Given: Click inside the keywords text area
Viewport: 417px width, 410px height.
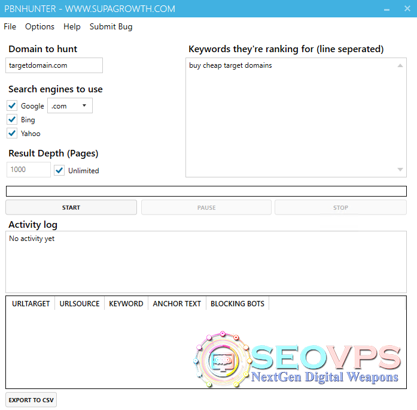Looking at the screenshot, I should [296, 117].
